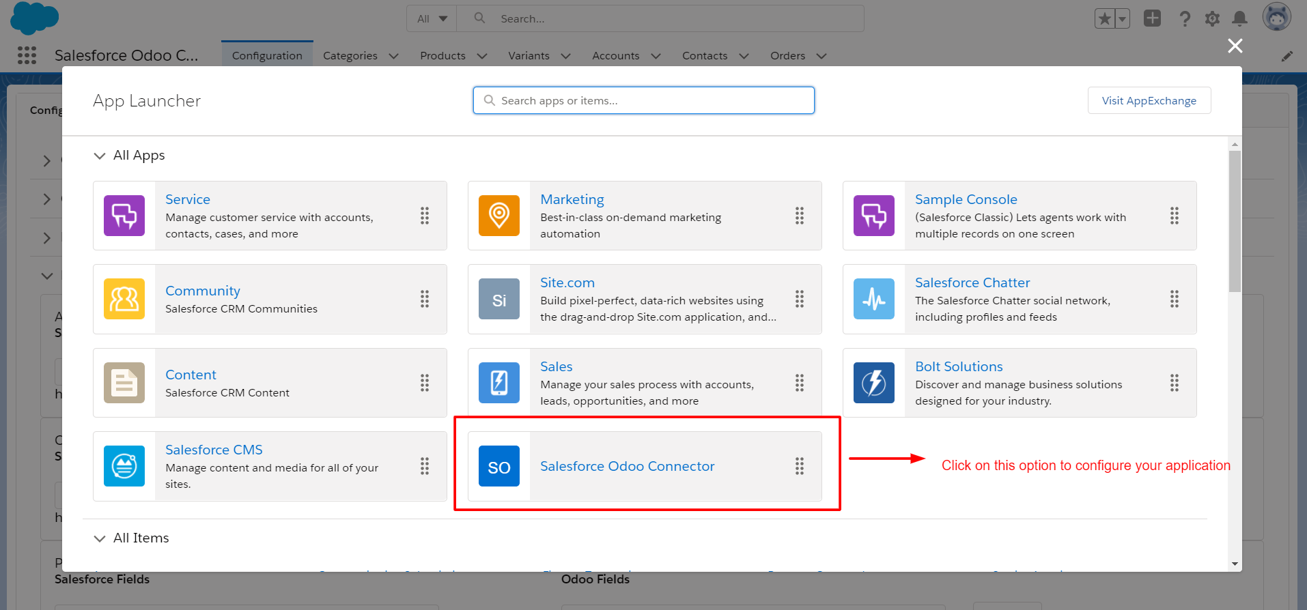The width and height of the screenshot is (1307, 610).
Task: Click the Salesforce CMS icon
Action: tap(124, 466)
